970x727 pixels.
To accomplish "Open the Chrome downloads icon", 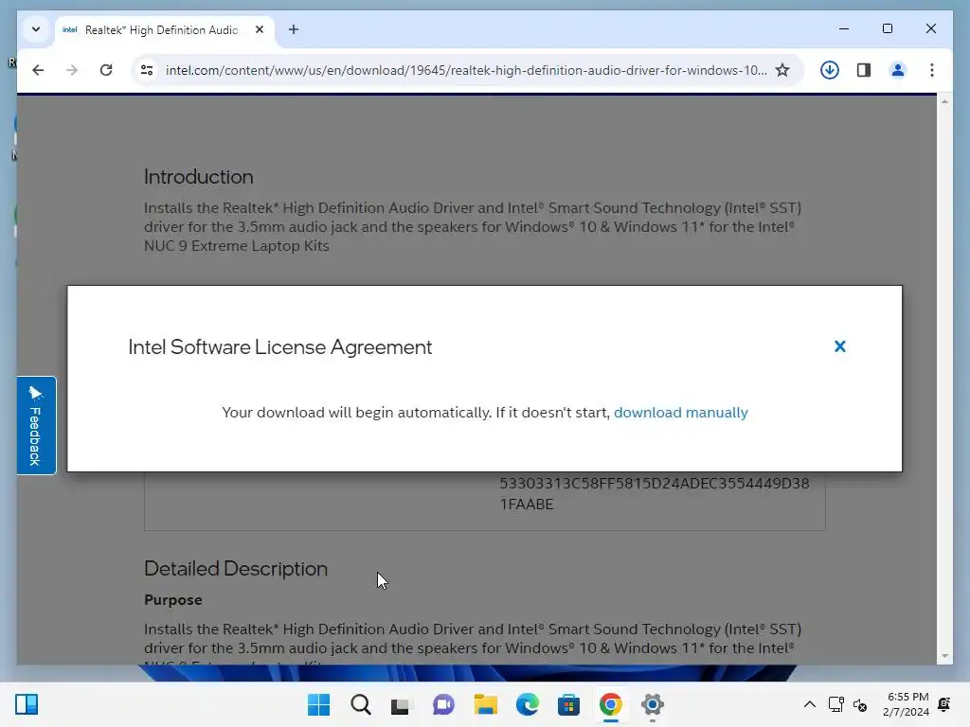I will [830, 70].
